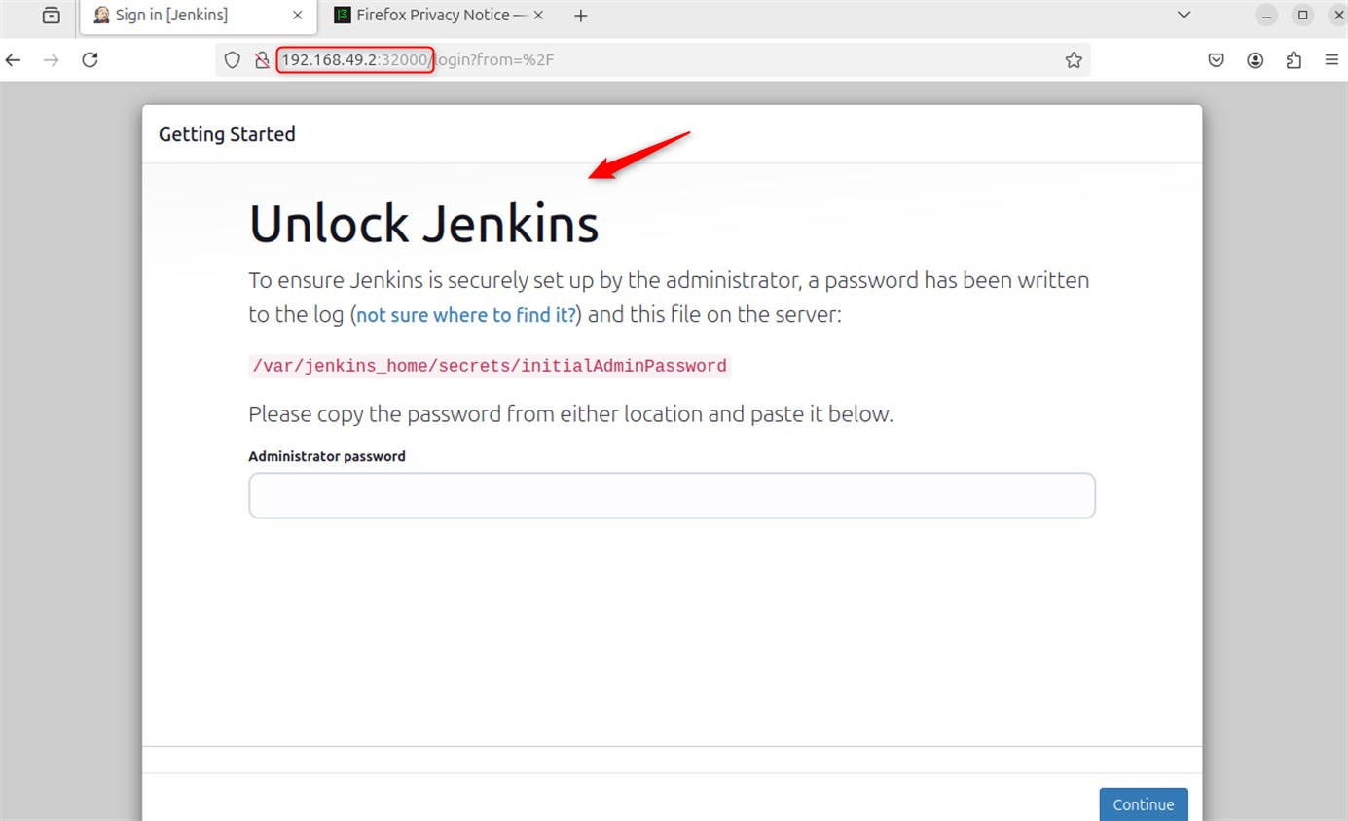Switch to Firefox Privacy Notice tab
The height and width of the screenshot is (821, 1348).
tap(440, 17)
